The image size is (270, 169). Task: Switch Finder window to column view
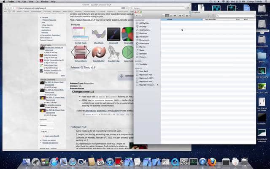coord(171,16)
